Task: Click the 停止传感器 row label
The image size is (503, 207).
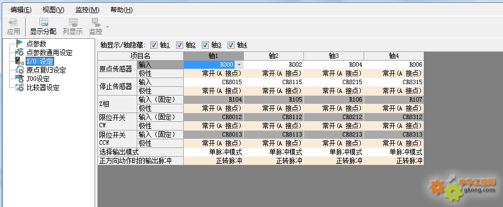Action: [x=117, y=86]
